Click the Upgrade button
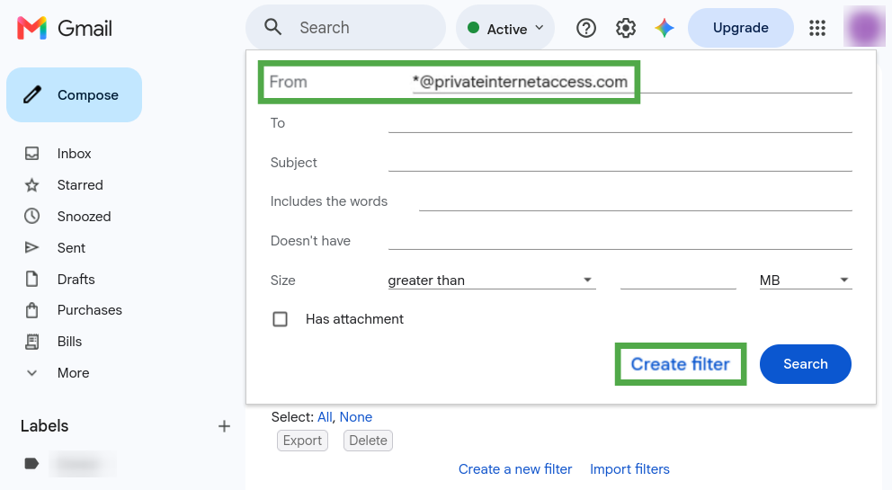This screenshot has height=490, width=892. [741, 28]
